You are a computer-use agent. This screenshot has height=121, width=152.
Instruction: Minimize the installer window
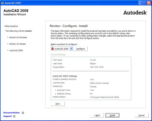point(140,3)
